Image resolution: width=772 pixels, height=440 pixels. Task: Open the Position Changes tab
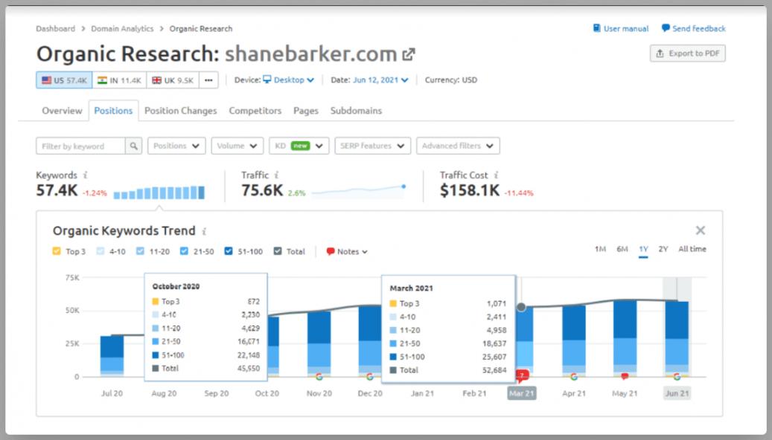tap(181, 111)
